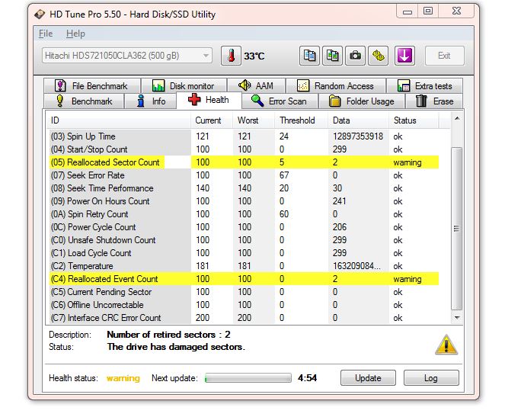The image size is (505, 417).
Task: Select the (04) Start/Stop Count row
Action: coord(245,149)
